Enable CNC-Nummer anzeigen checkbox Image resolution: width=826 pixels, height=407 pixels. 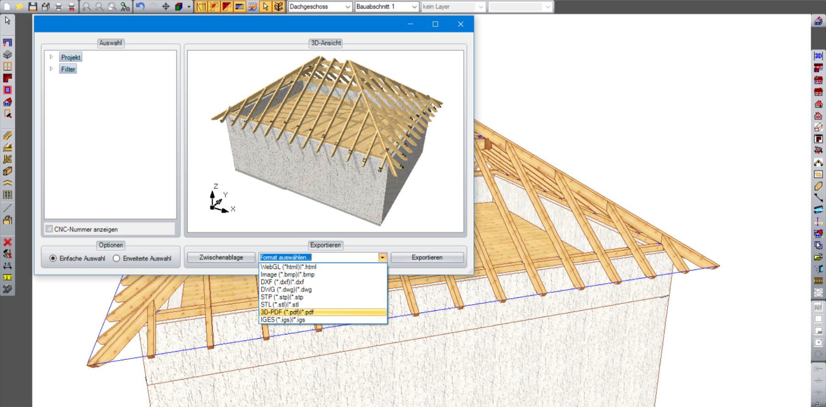[50, 229]
